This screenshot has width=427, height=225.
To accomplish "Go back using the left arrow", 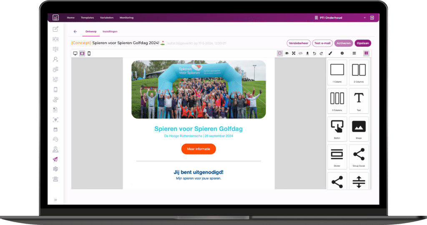I will point(75,32).
